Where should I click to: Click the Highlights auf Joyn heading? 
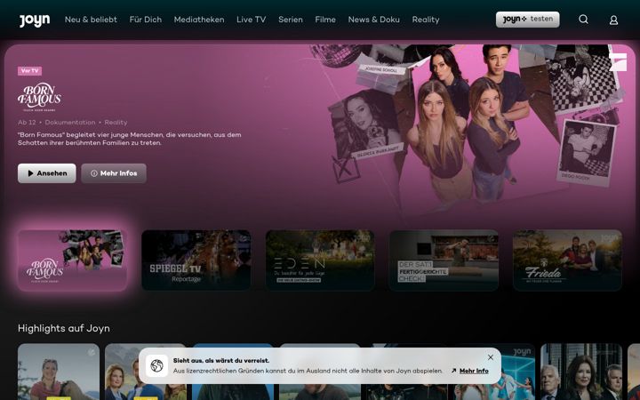click(64, 328)
